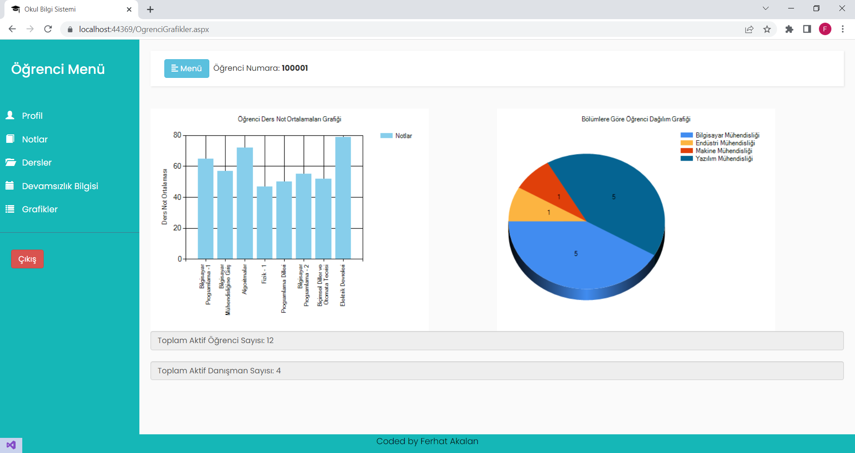Toggle the bookmark star
The width and height of the screenshot is (855, 453).
pos(767,29)
